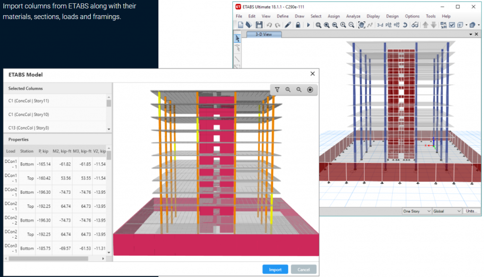This screenshot has width=484, height=277.
Task: Click the Properties table horizontal scrollbar
Action: pos(49,259)
